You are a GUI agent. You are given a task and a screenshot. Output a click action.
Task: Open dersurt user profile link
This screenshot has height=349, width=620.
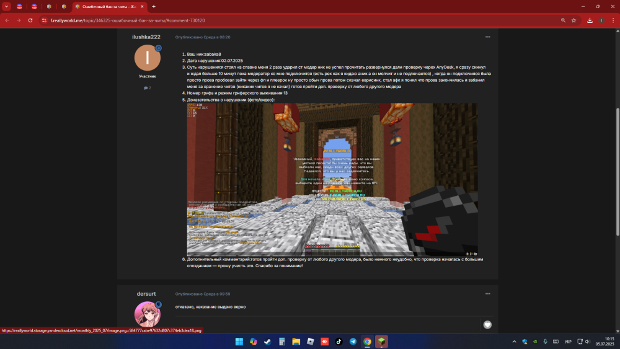(146, 294)
